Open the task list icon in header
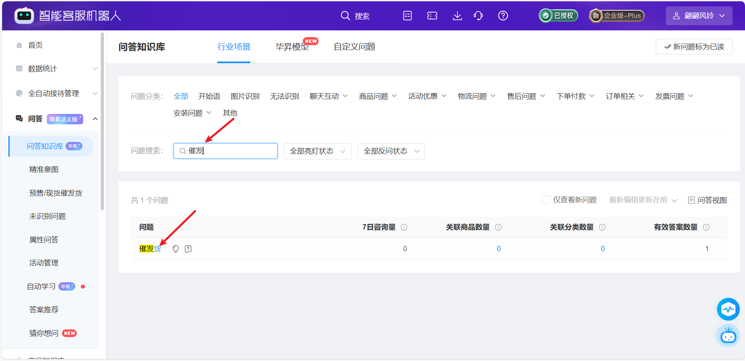 pyautogui.click(x=407, y=16)
